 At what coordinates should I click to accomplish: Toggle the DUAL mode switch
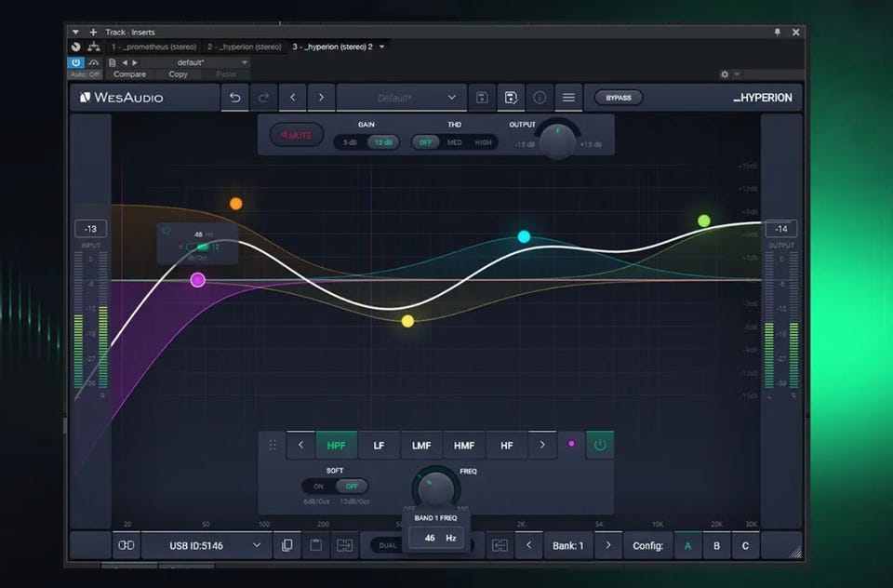[387, 545]
